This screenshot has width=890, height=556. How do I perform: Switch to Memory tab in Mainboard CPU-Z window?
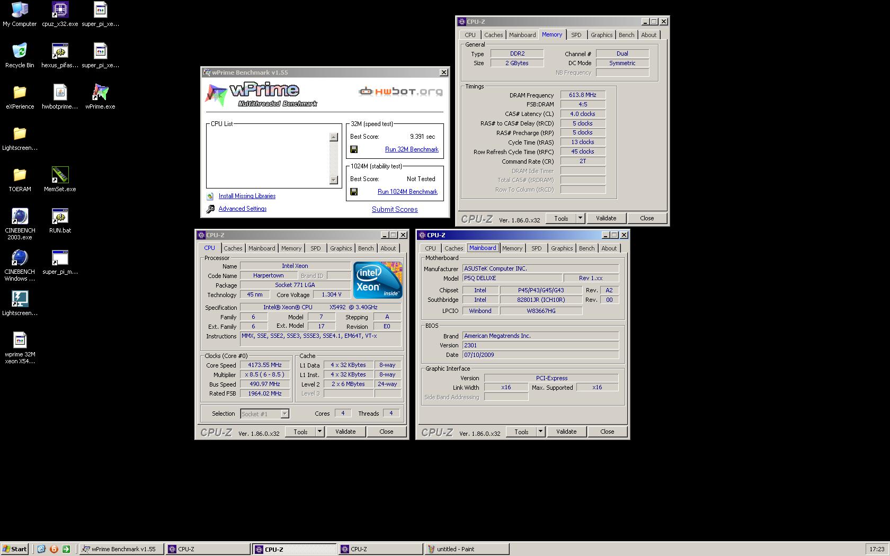pos(512,248)
